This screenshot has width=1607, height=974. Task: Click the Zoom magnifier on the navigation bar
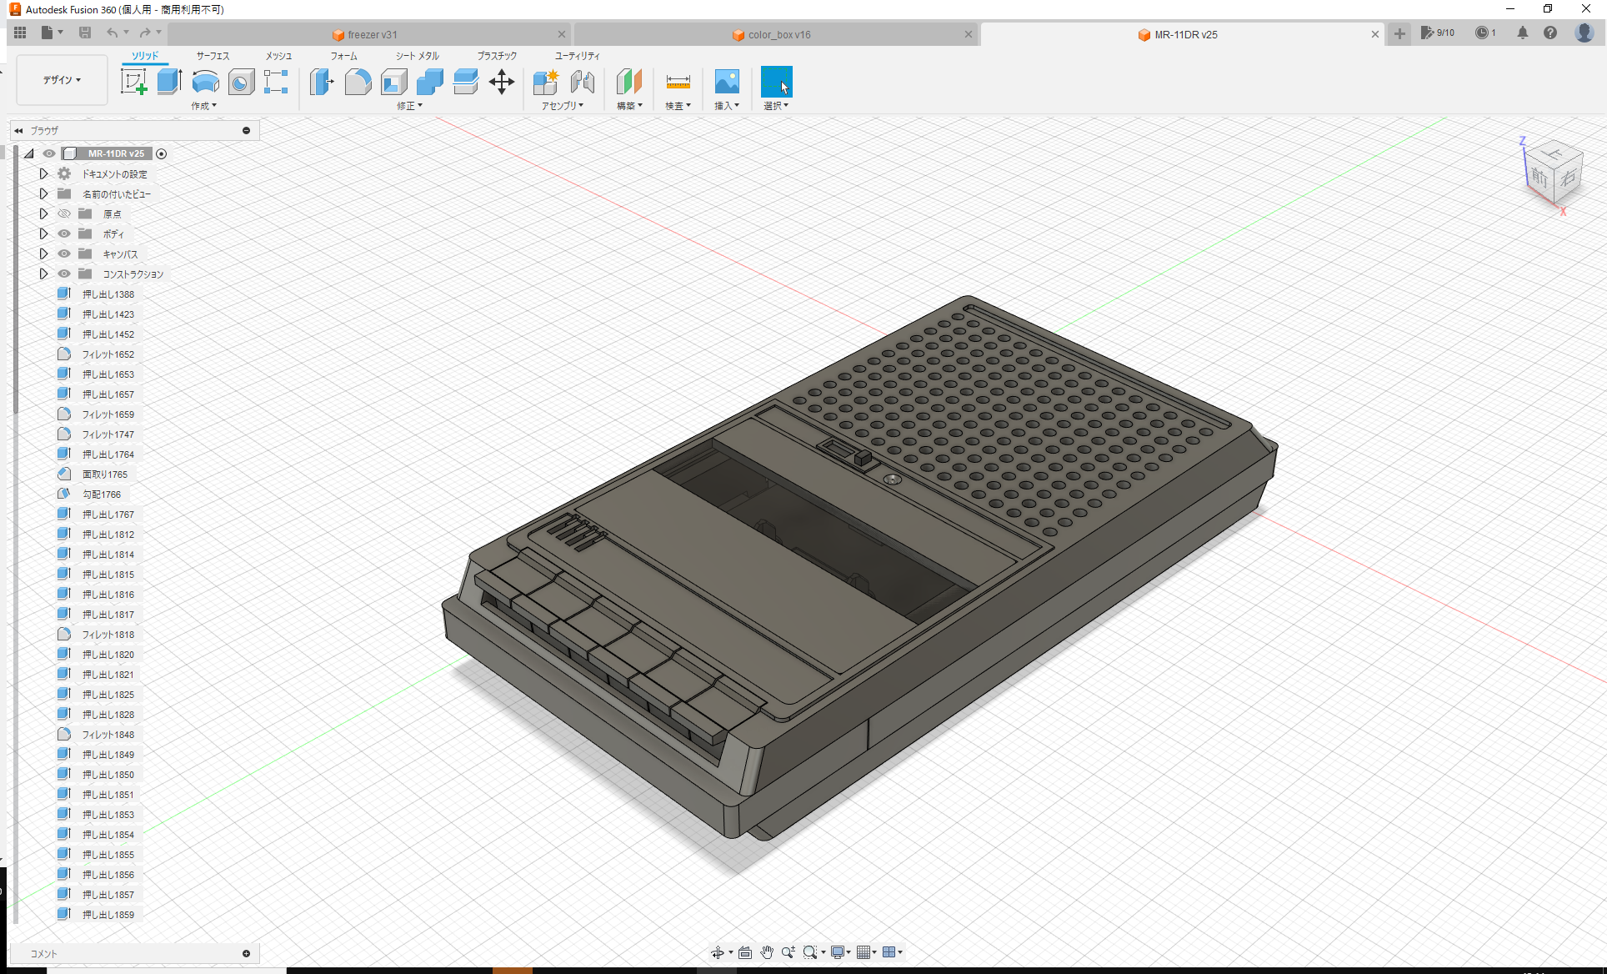[x=788, y=951]
